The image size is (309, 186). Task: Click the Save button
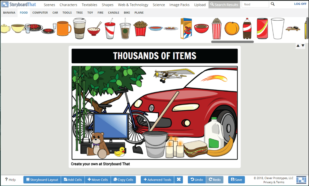click(x=236, y=180)
